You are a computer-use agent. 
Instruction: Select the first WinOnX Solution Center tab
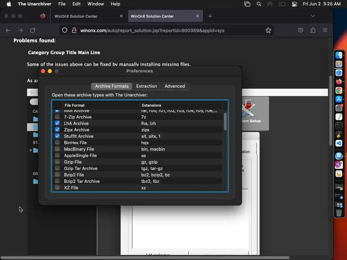coord(88,16)
